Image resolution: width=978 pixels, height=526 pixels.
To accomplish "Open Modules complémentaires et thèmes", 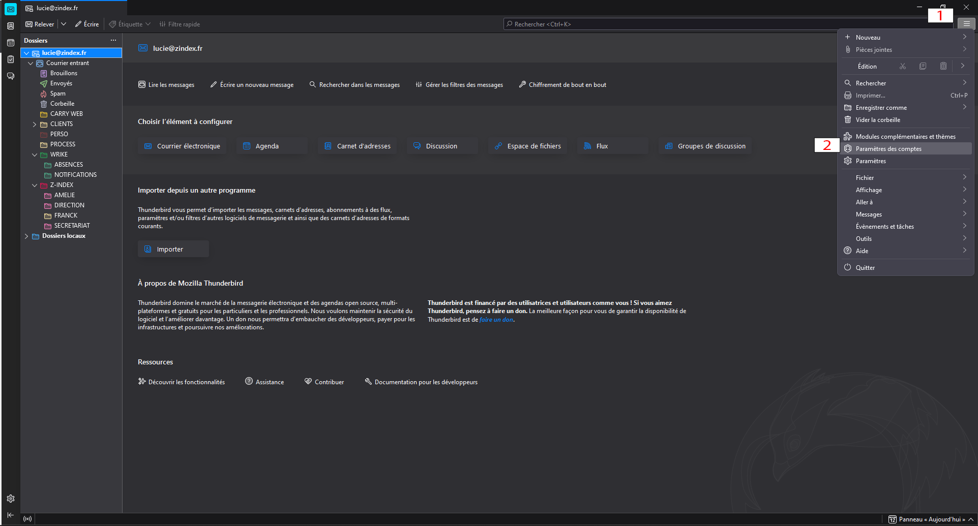I will point(906,136).
